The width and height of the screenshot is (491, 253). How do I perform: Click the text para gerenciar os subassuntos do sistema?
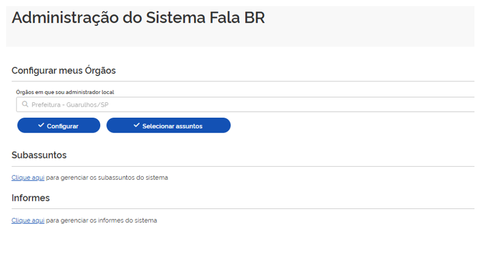tap(107, 178)
